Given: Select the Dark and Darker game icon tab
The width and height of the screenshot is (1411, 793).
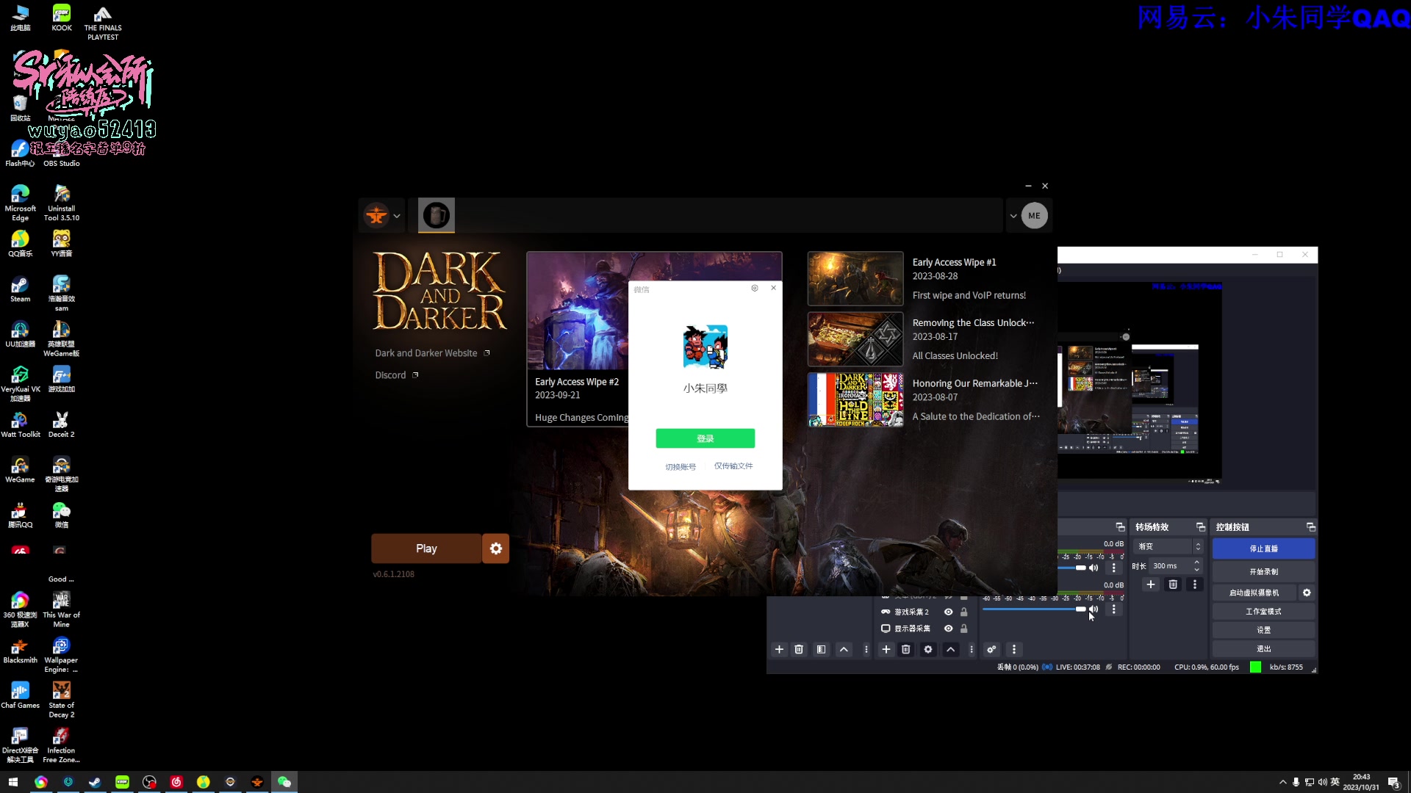Looking at the screenshot, I should [437, 215].
